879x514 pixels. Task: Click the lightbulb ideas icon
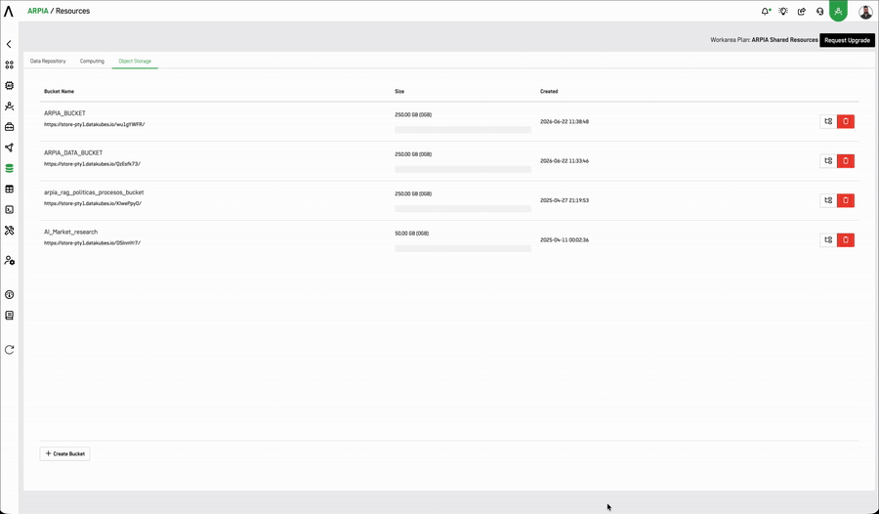click(x=783, y=11)
